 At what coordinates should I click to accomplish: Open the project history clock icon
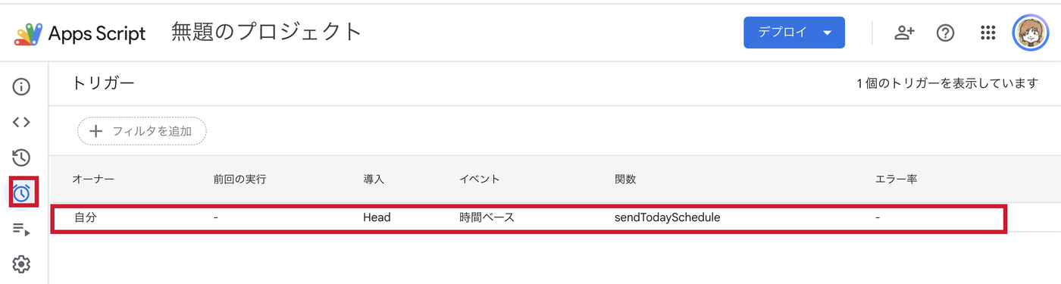(x=21, y=158)
